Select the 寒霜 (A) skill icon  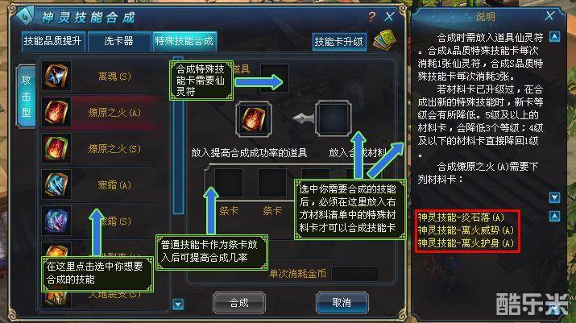(x=56, y=184)
